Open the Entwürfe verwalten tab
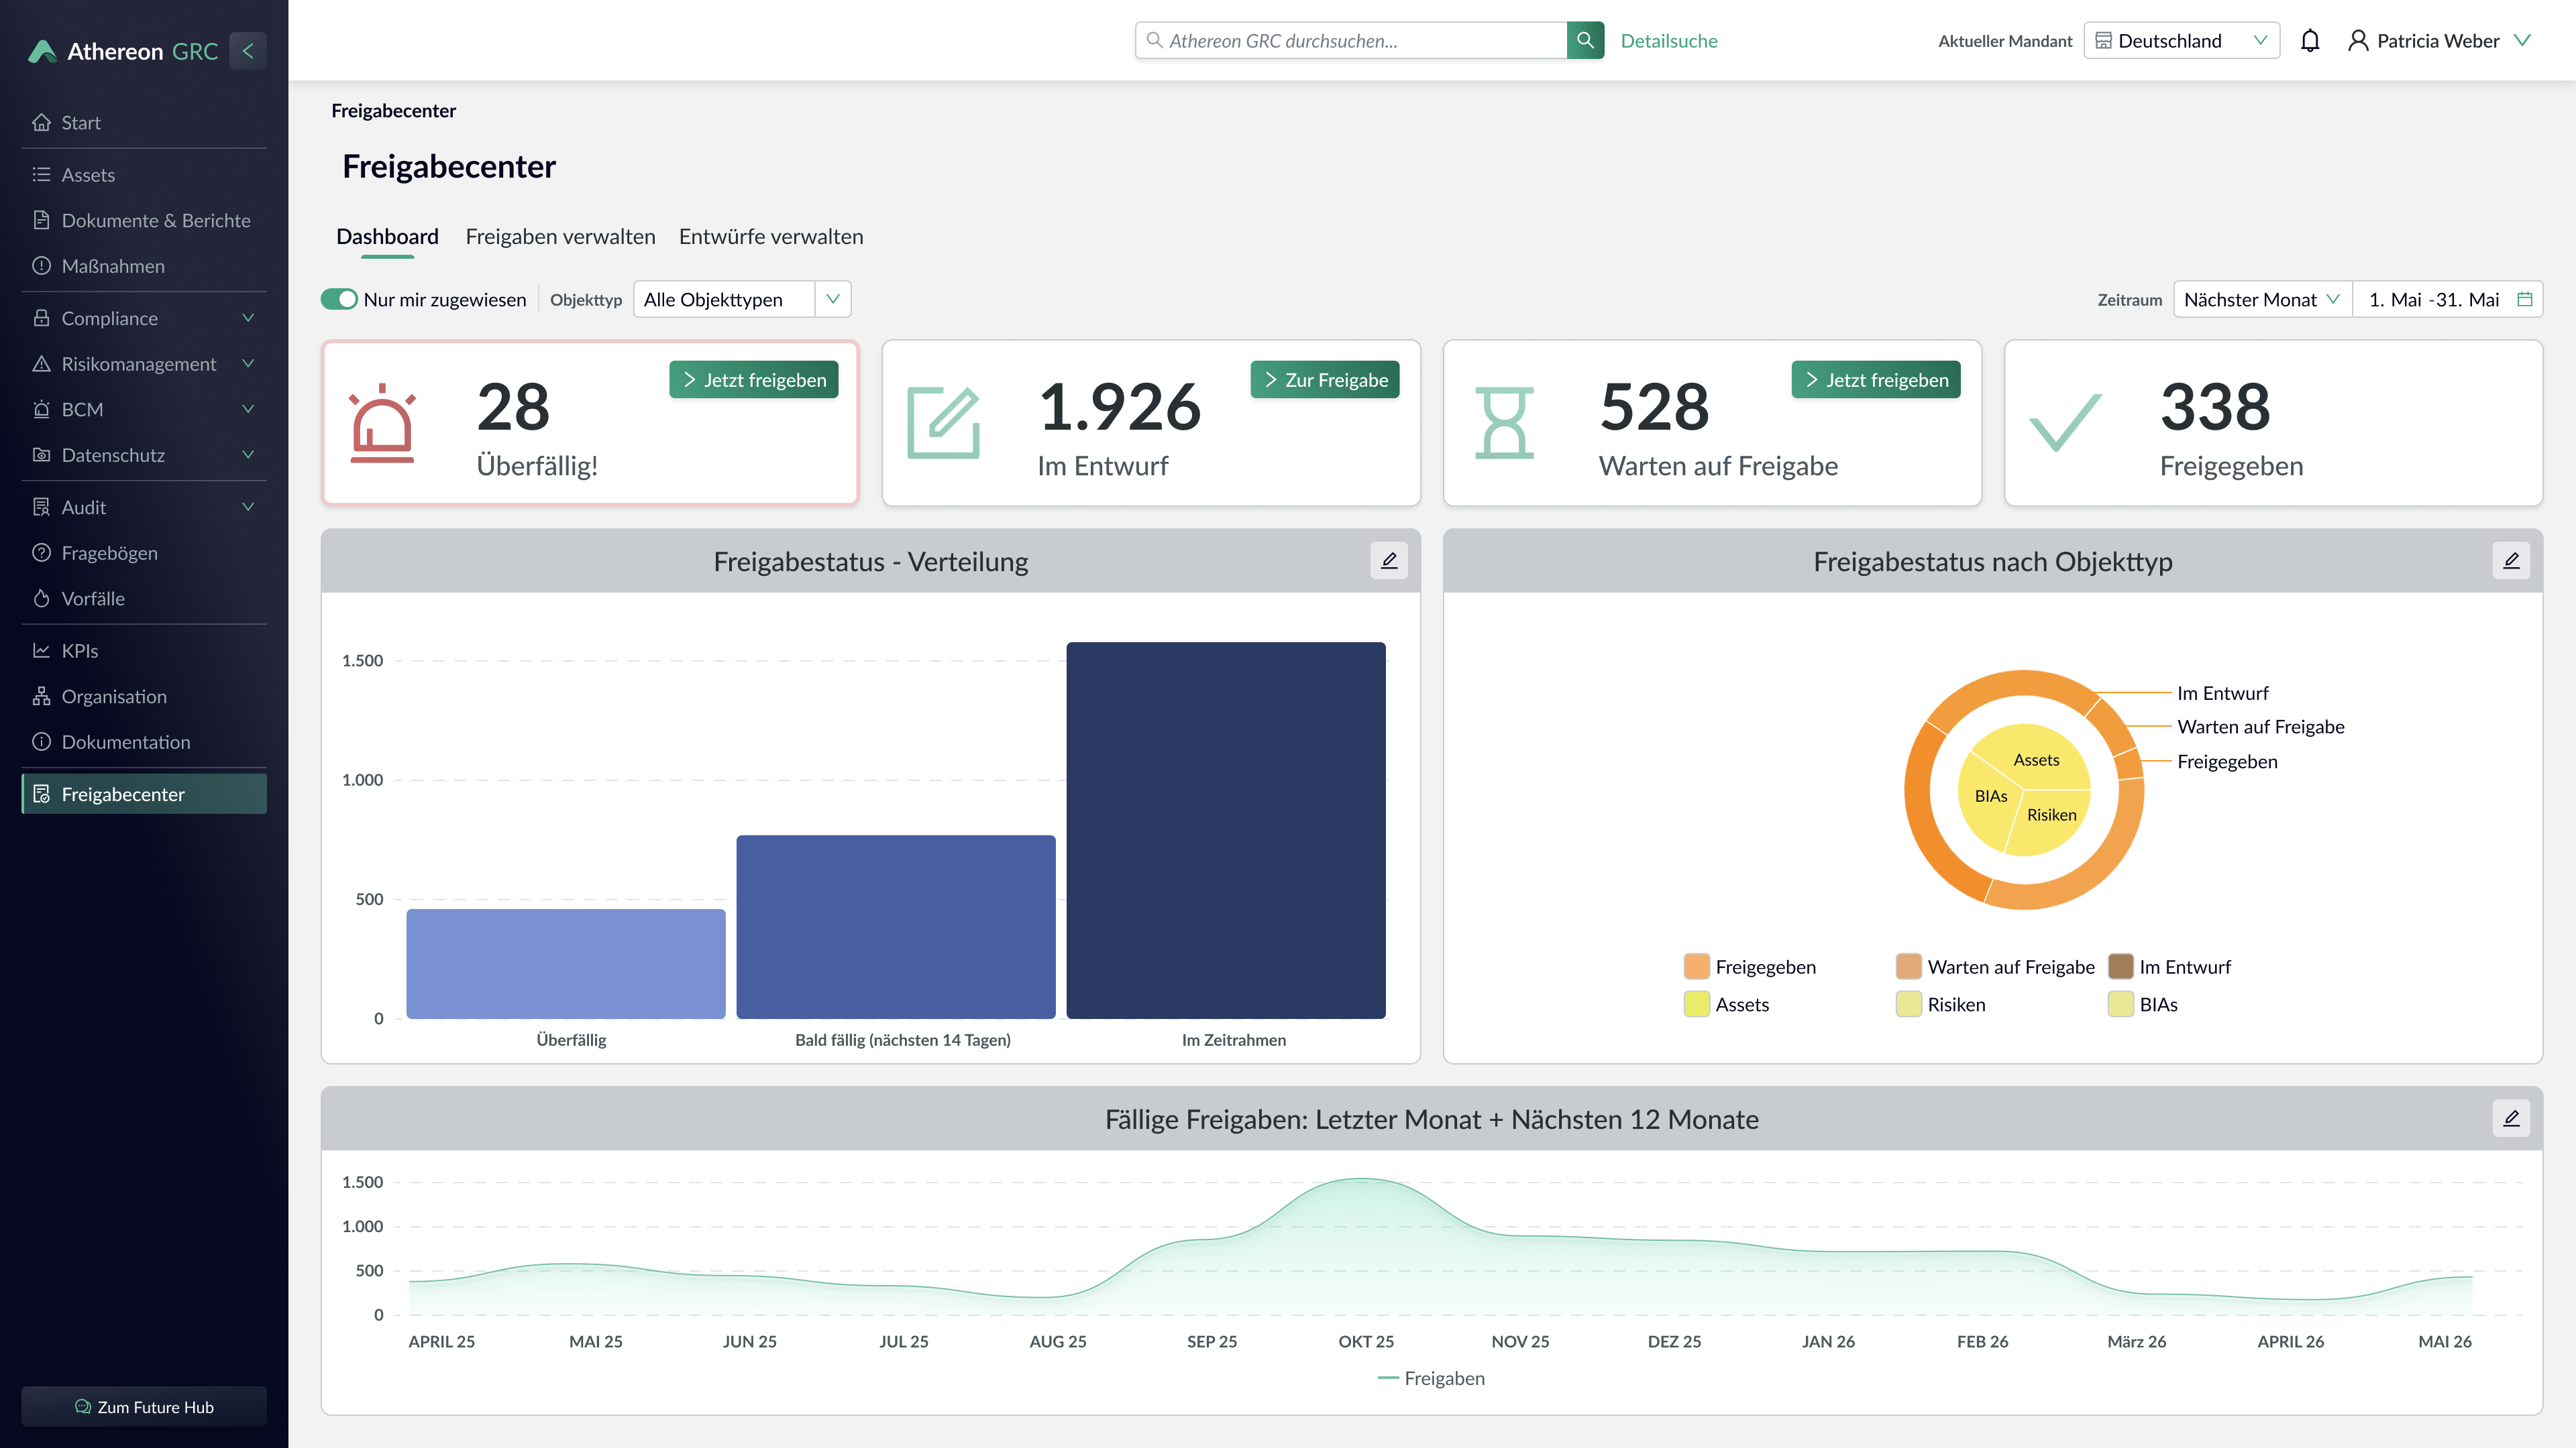Screen dimensions: 2576x1448 click(771, 237)
